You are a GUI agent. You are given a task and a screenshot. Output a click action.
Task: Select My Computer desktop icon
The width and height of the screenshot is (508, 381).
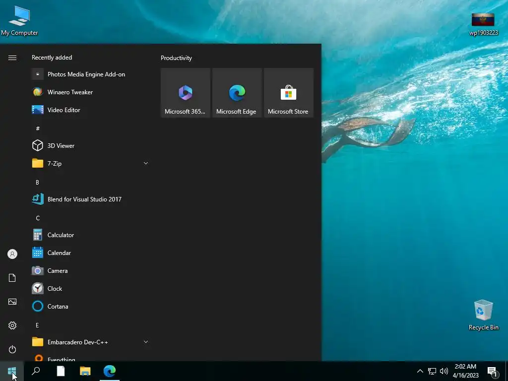[x=19, y=21]
